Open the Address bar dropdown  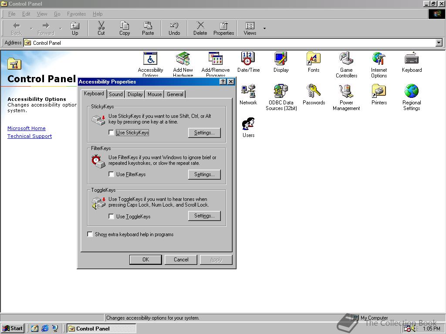439,43
